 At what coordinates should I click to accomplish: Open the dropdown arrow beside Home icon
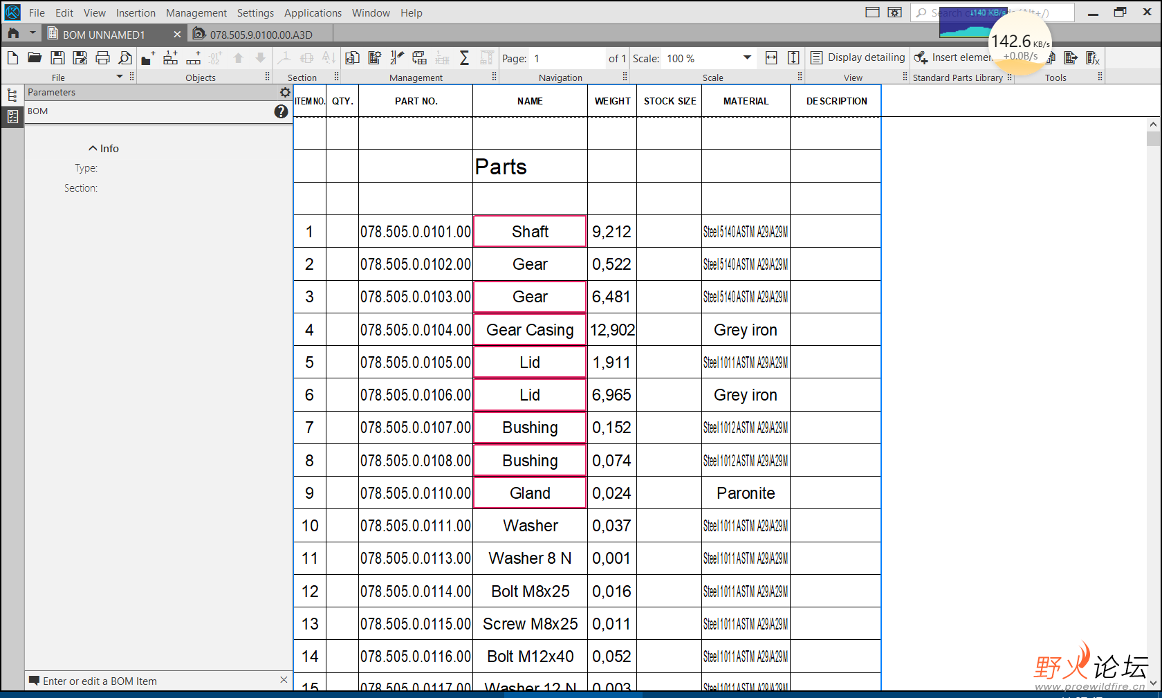(32, 33)
